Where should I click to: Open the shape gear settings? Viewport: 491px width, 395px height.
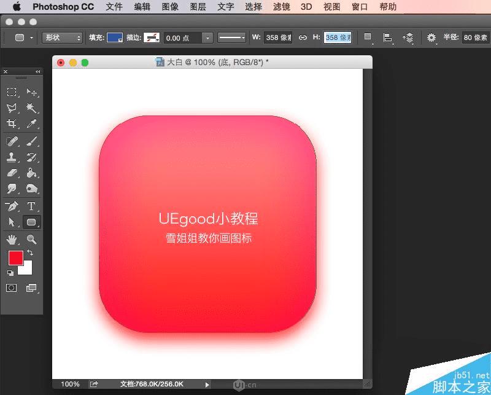tap(431, 37)
